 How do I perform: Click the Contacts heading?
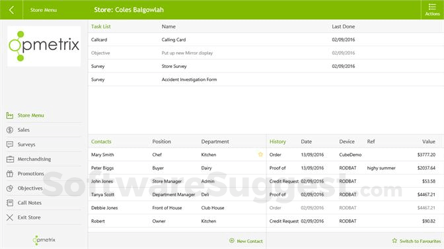click(101, 142)
